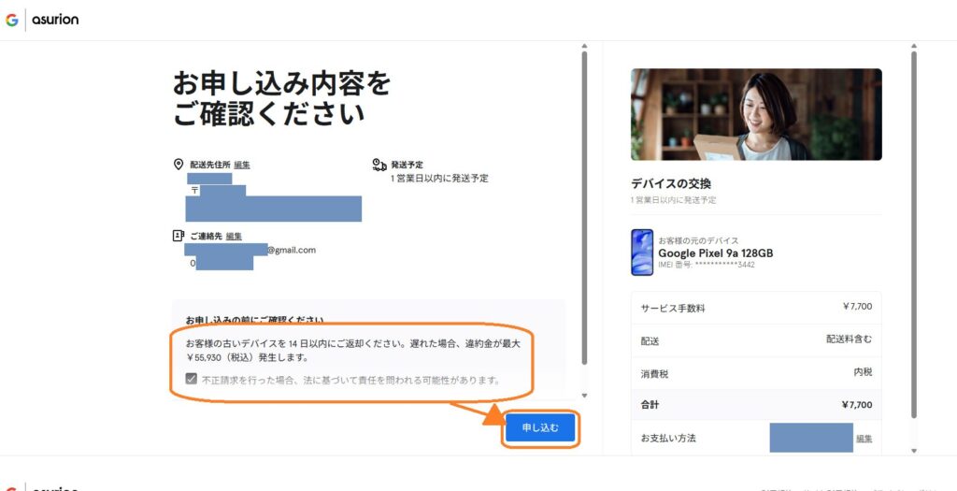The height and width of the screenshot is (491, 957).
Task: Click the left panel scrollbar down arrow
Action: coord(585,396)
